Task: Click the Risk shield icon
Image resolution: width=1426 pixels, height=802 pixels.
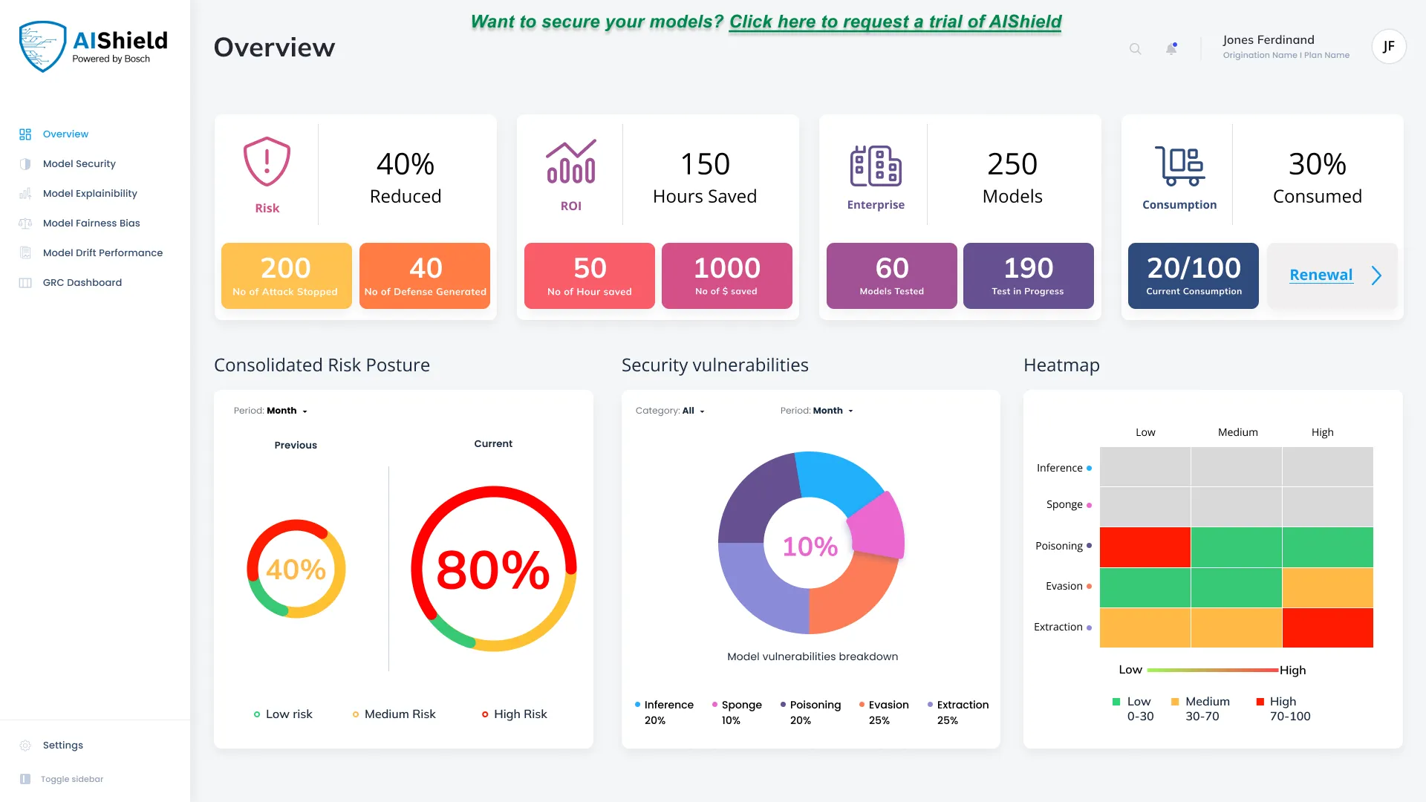Action: [267, 161]
